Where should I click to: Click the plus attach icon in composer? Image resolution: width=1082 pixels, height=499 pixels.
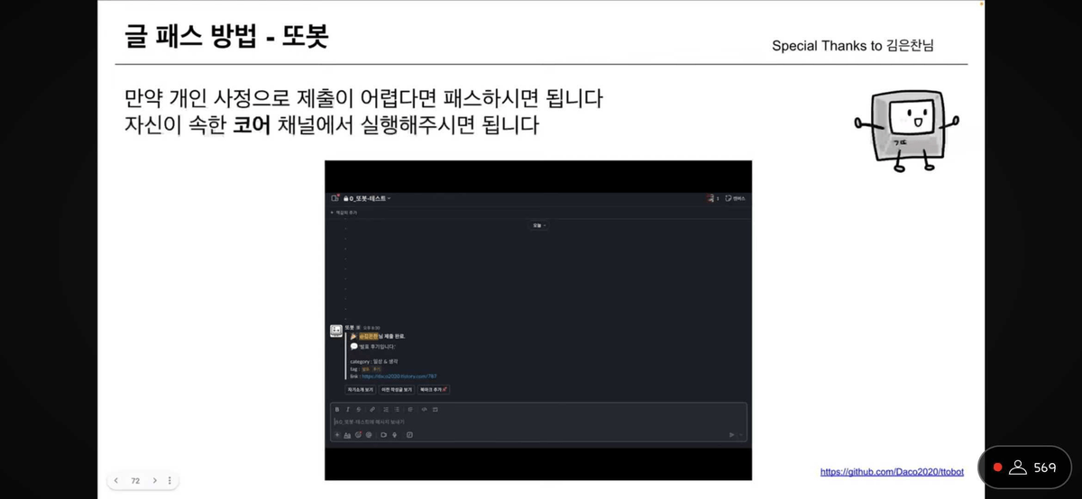point(337,435)
